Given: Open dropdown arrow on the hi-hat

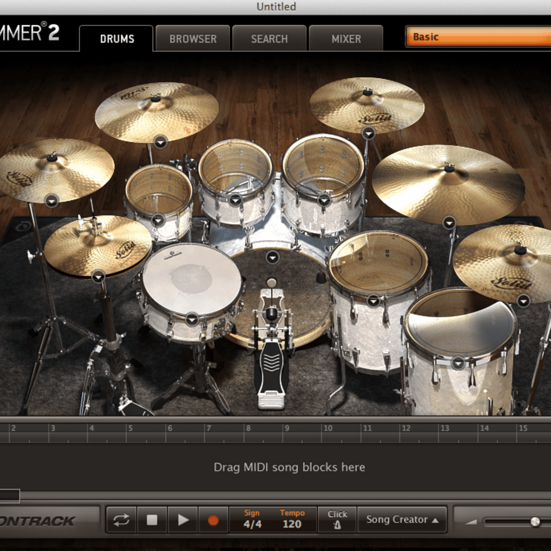Looking at the screenshot, I should (x=98, y=277).
